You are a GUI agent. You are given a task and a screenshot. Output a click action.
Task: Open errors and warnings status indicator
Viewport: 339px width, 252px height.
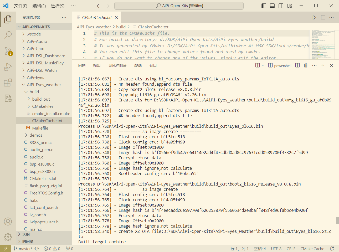click(52, 249)
